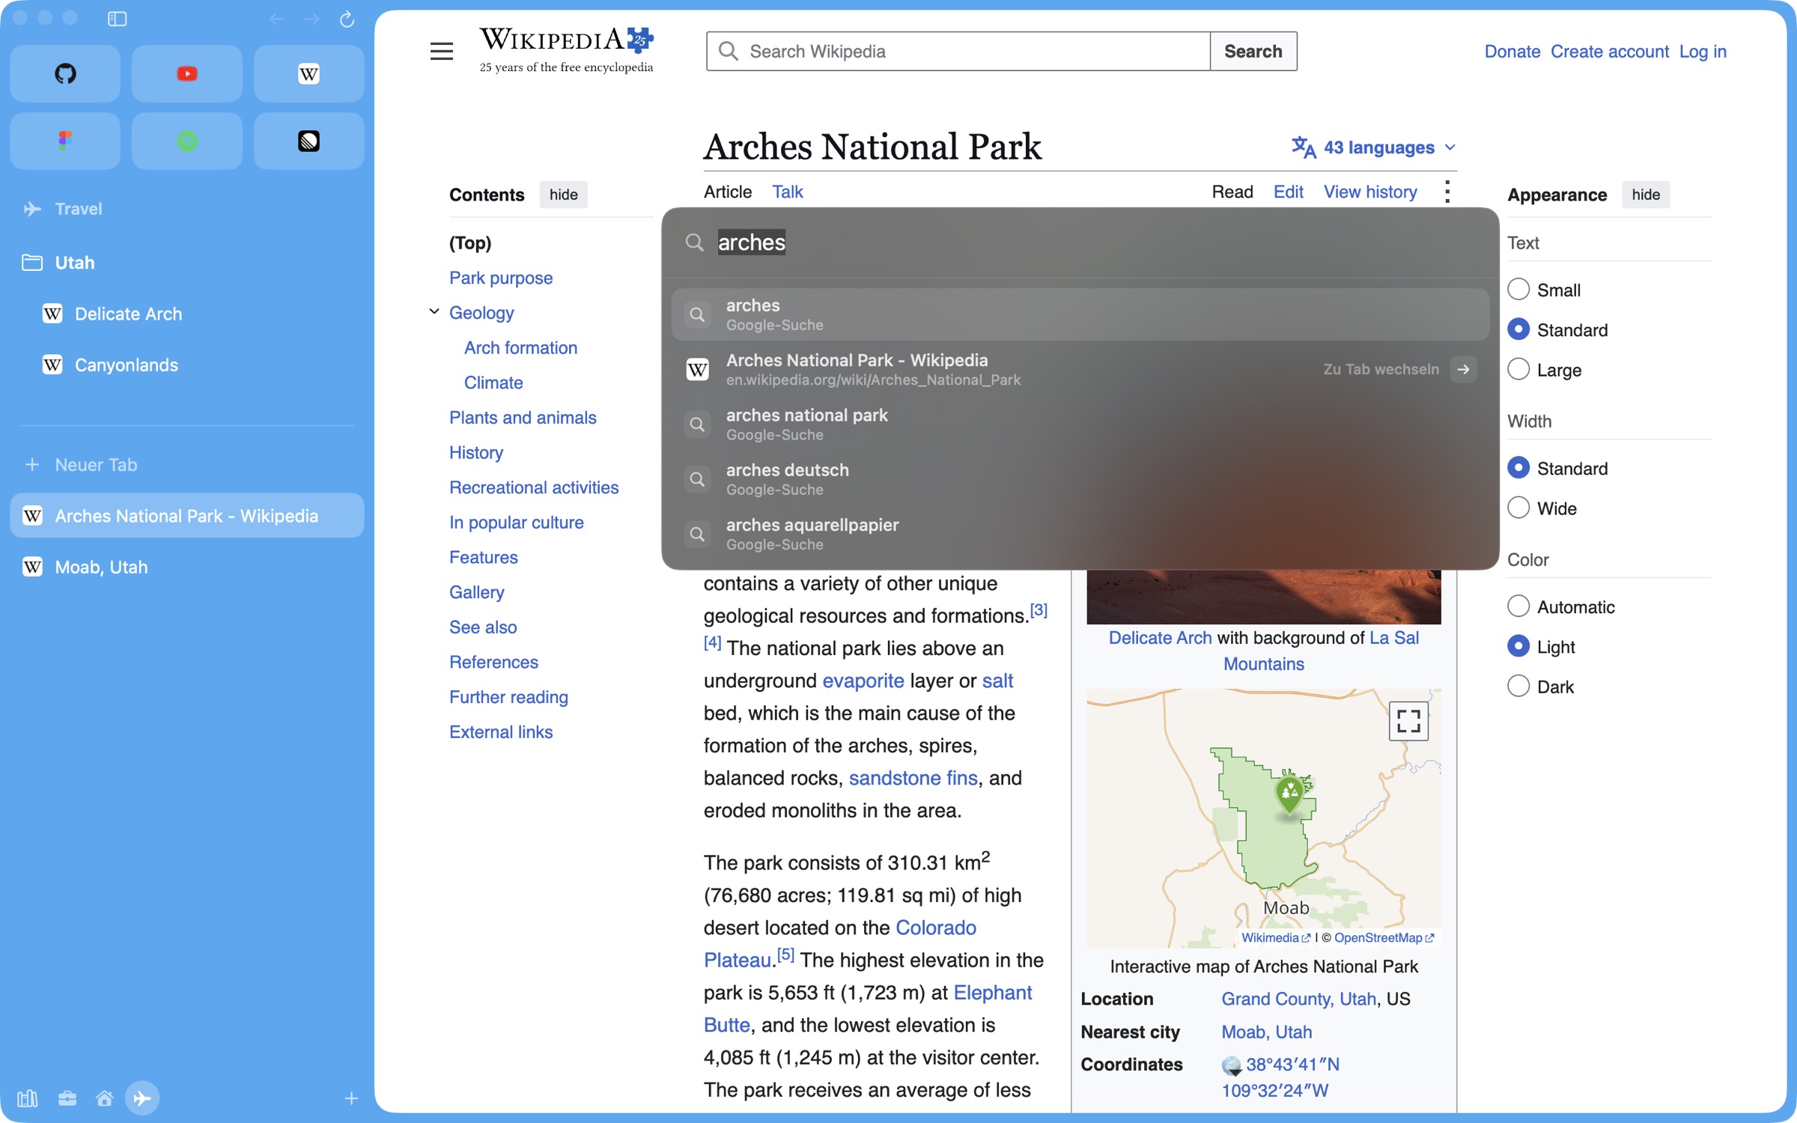This screenshot has height=1123, width=1797.
Task: Open the Wikipedia pinned tab
Action: [308, 73]
